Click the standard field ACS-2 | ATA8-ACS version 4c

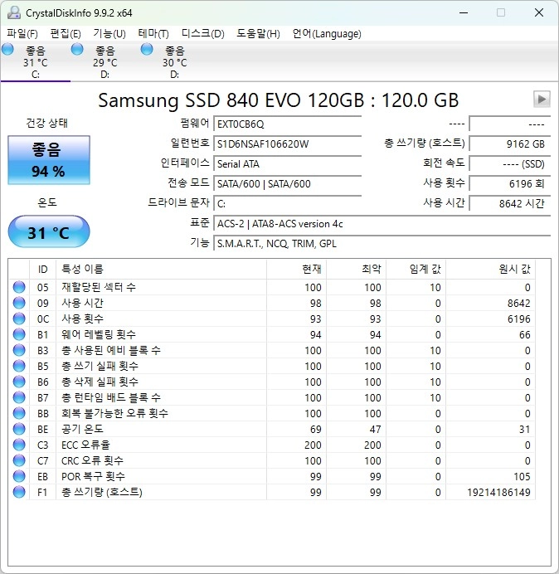pos(382,223)
